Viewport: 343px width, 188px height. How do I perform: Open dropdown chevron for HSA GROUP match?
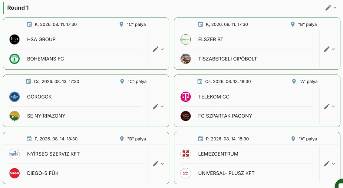(x=162, y=49)
